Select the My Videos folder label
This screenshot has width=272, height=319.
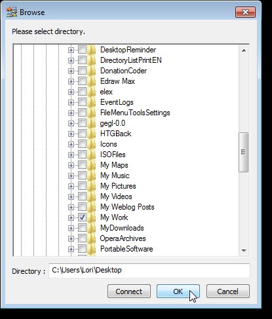(x=116, y=197)
